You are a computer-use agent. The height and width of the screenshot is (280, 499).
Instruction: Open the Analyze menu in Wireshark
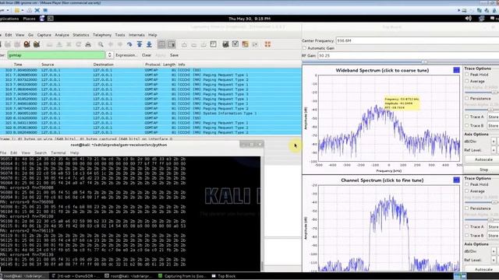(x=62, y=35)
